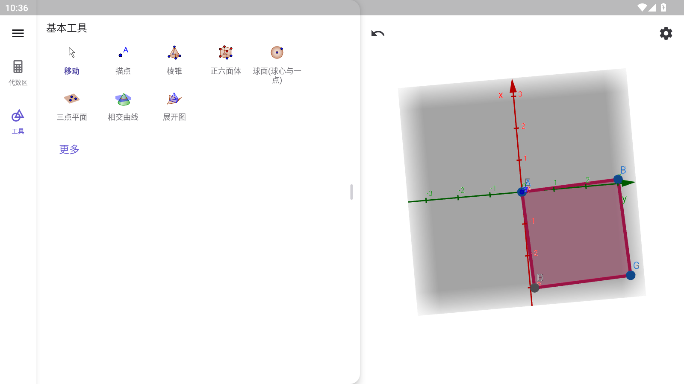
Task: Select point G in the 3D view
Action: click(631, 275)
